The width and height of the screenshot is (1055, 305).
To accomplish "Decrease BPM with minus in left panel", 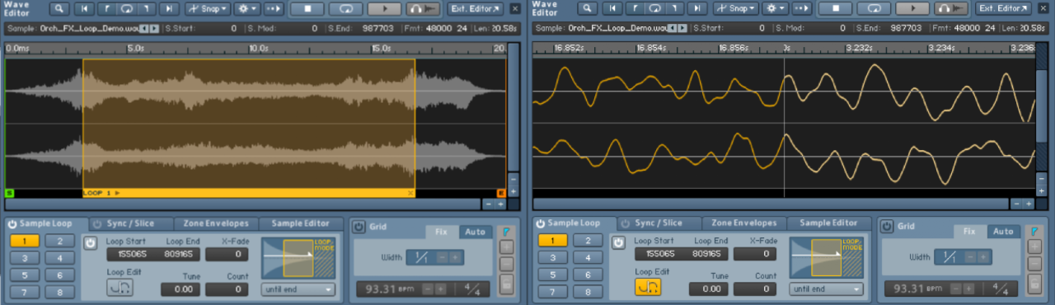I will [x=429, y=289].
